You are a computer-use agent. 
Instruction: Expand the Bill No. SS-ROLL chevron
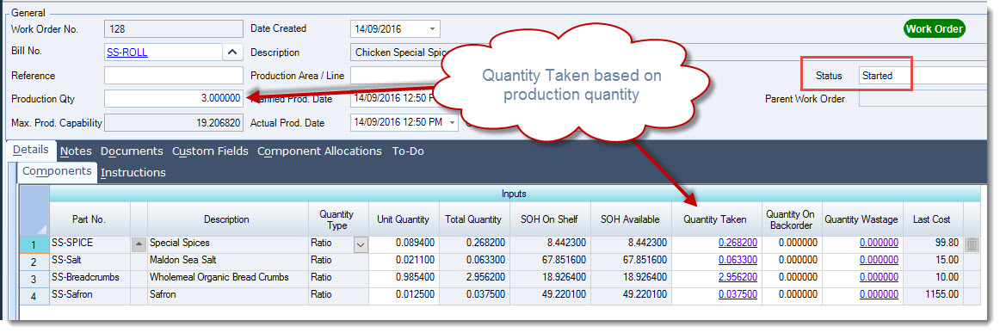tap(232, 52)
